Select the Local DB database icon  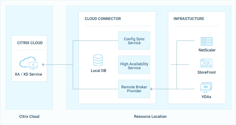click(x=98, y=60)
